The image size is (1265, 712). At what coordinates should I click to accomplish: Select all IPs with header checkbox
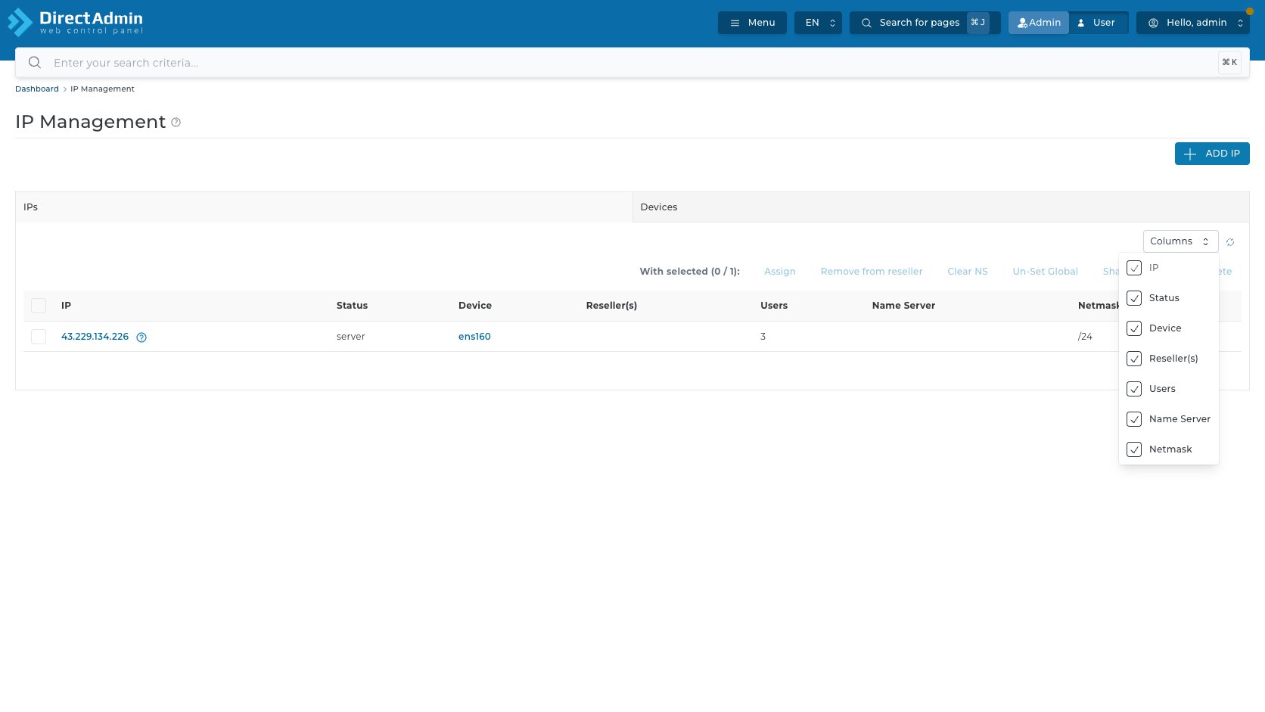coord(39,306)
